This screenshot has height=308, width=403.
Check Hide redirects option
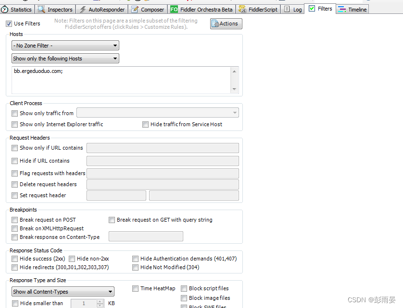point(14,268)
